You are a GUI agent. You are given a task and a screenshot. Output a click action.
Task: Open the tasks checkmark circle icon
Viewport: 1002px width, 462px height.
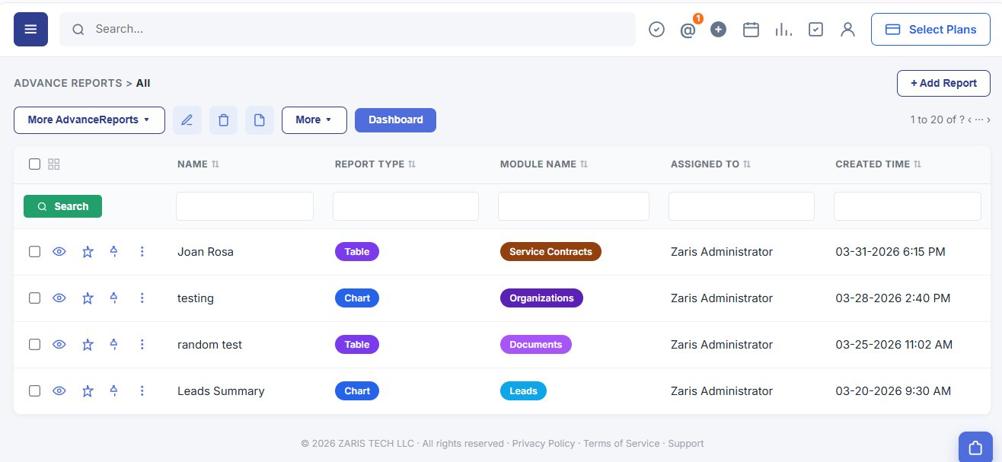656,29
